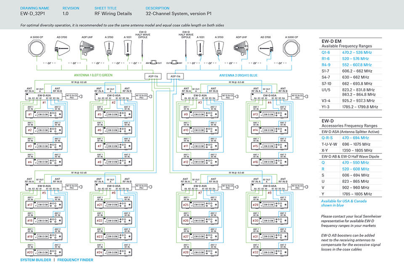Viewport: 404px width, 269px height.
Task: Select the NT 12-35 CS PSU next to ASA #8
Action: (298, 187)
